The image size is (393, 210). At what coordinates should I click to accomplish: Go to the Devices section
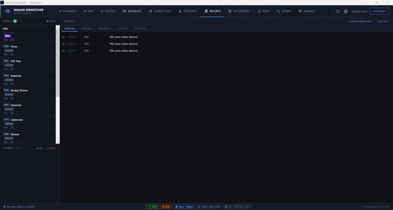[108, 11]
